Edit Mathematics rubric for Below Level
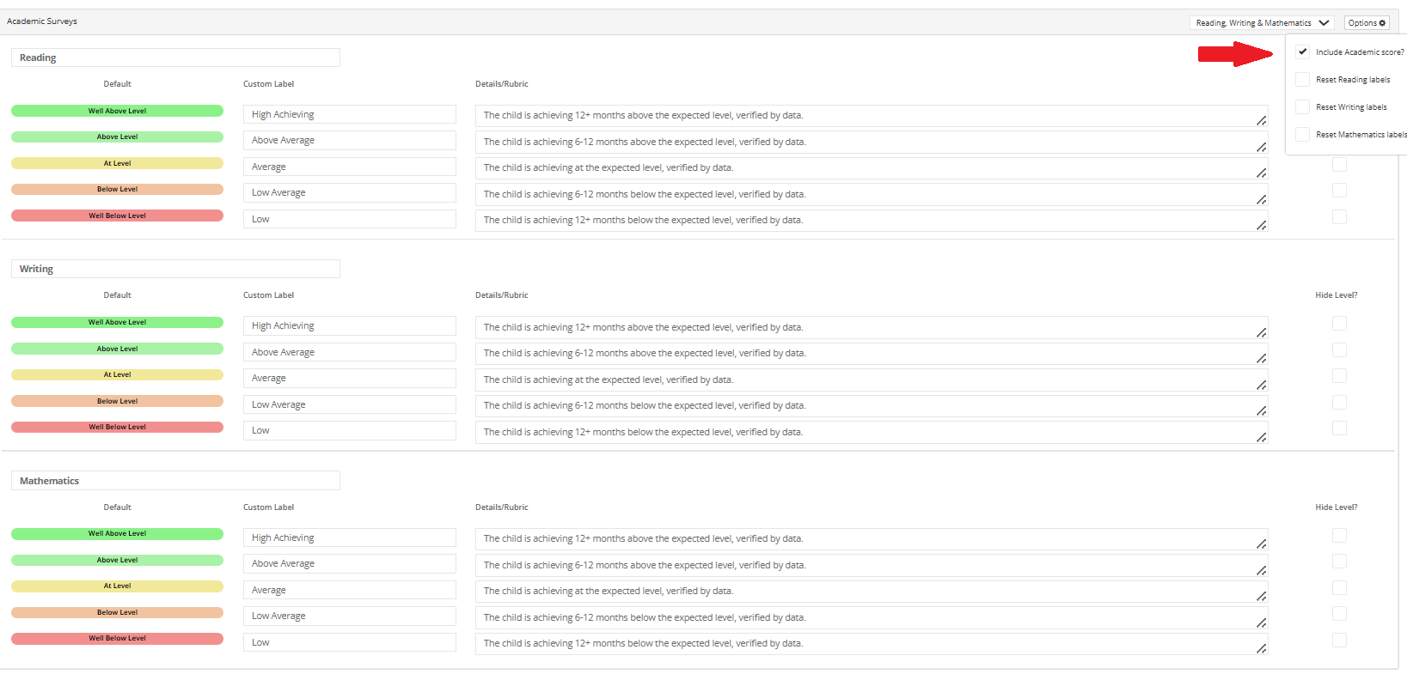This screenshot has height=674, width=1407. coord(872,617)
